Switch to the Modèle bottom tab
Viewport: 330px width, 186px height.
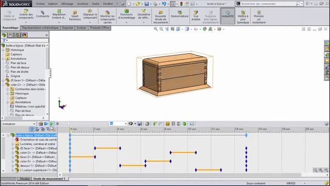point(25,179)
